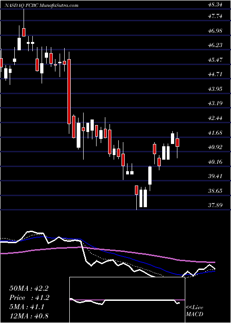Select the 45.47 price axis label
The height and width of the screenshot is (323, 231).
(215, 60)
